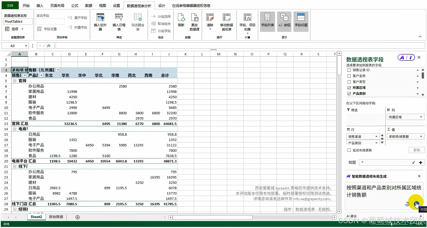Uncheck the 产品类别 field checkbox
This screenshot has height=228, width=427.
349,94
